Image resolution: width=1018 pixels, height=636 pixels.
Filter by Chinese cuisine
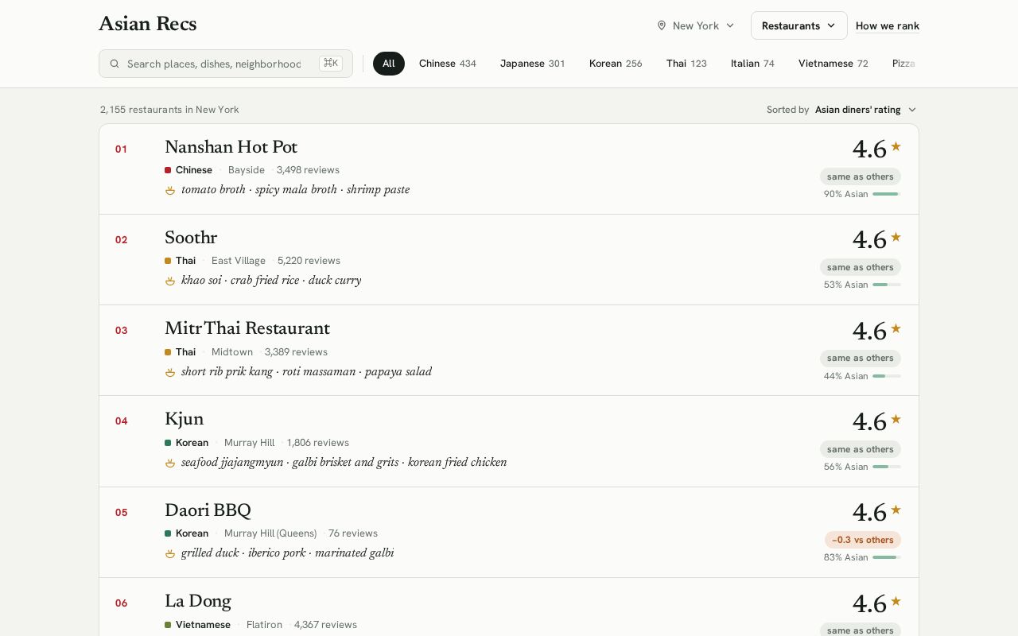tap(448, 64)
